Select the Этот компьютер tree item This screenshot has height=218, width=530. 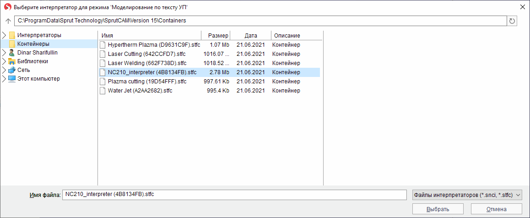[38, 79]
